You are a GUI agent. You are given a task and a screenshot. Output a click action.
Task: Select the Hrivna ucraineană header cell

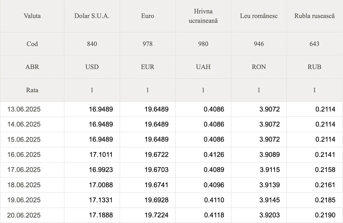click(203, 16)
